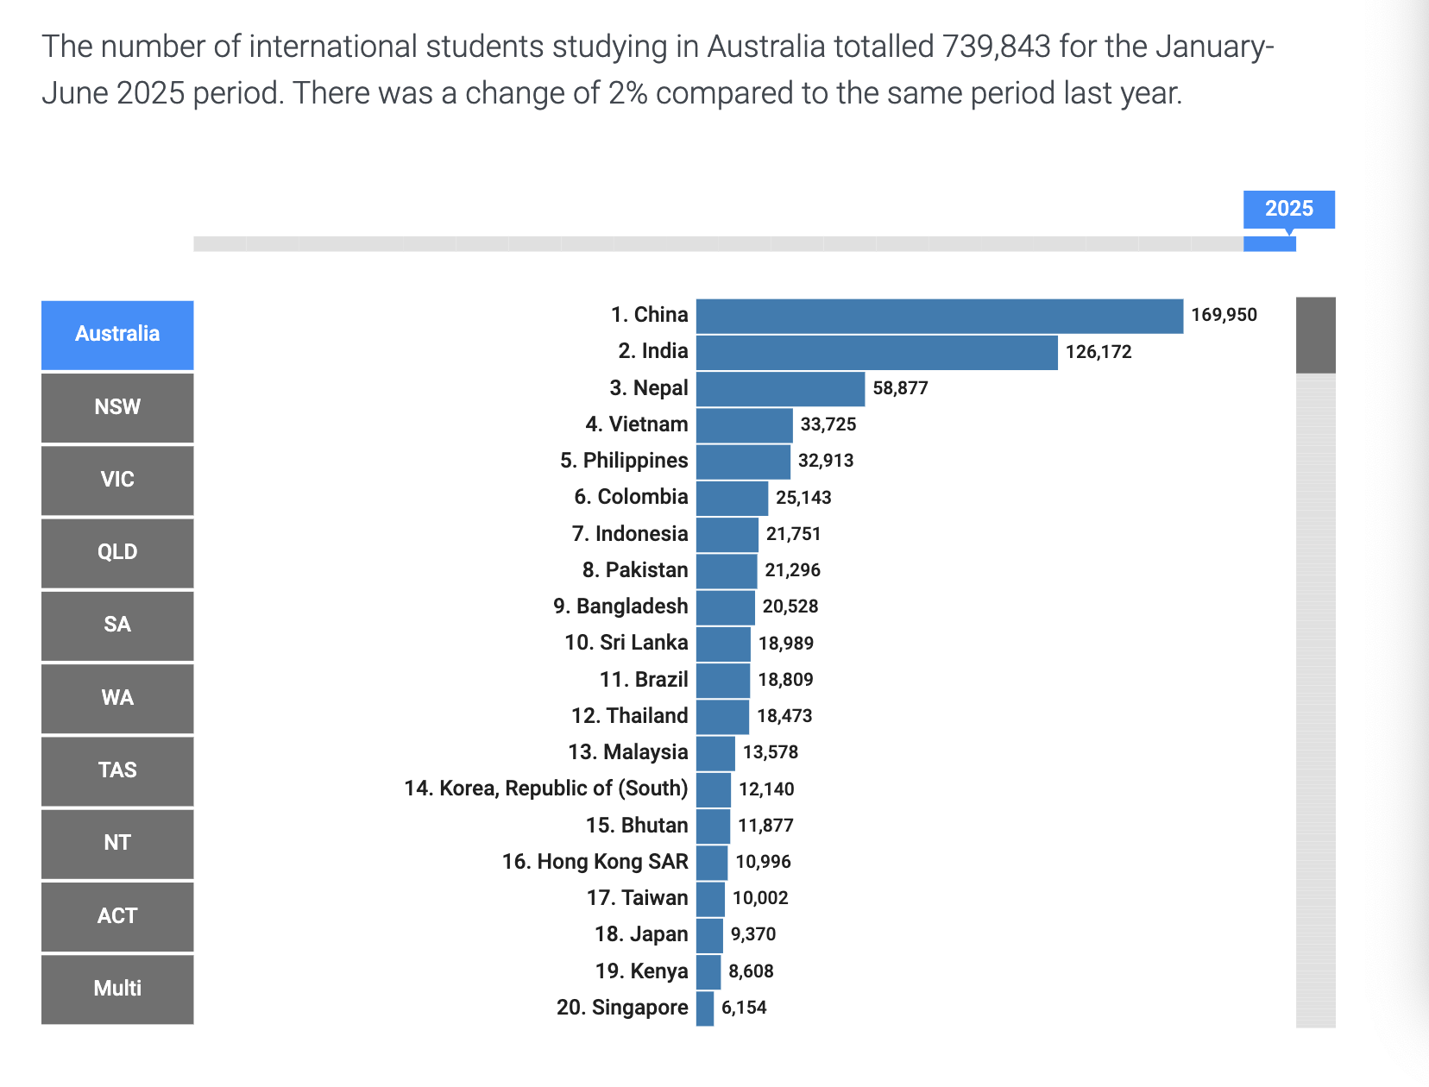The height and width of the screenshot is (1087, 1429).
Task: Click the Singapore bar at bottom
Action: pos(705,1008)
